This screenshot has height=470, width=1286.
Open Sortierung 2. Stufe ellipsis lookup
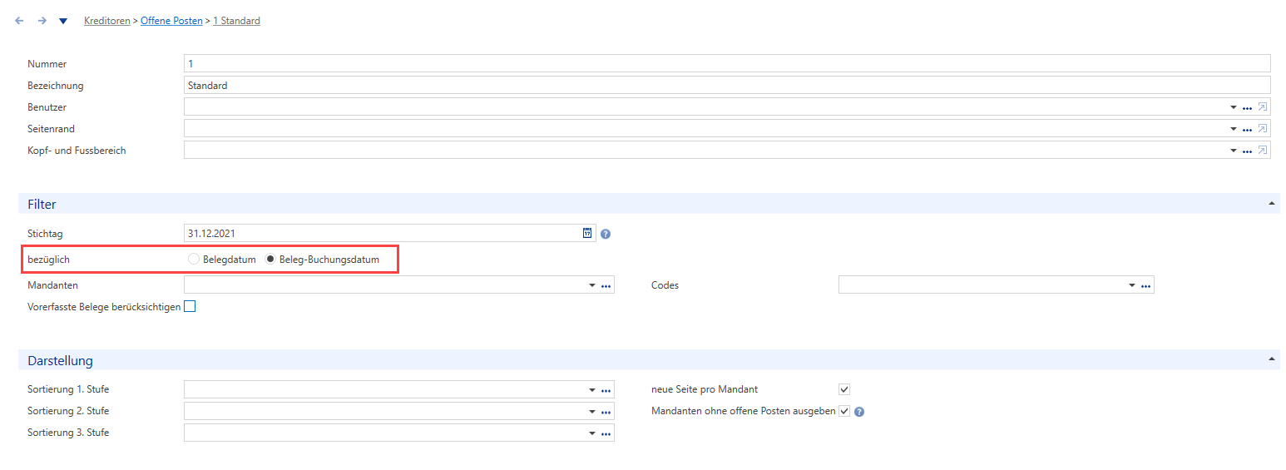point(606,411)
